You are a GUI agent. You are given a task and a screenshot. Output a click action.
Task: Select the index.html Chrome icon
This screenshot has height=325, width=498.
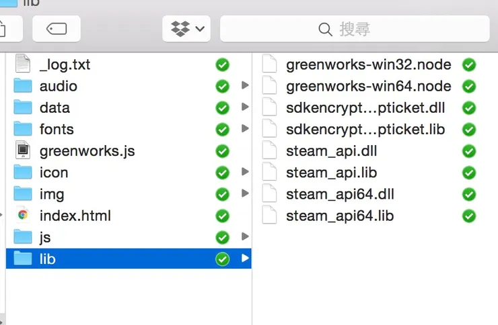coord(23,215)
